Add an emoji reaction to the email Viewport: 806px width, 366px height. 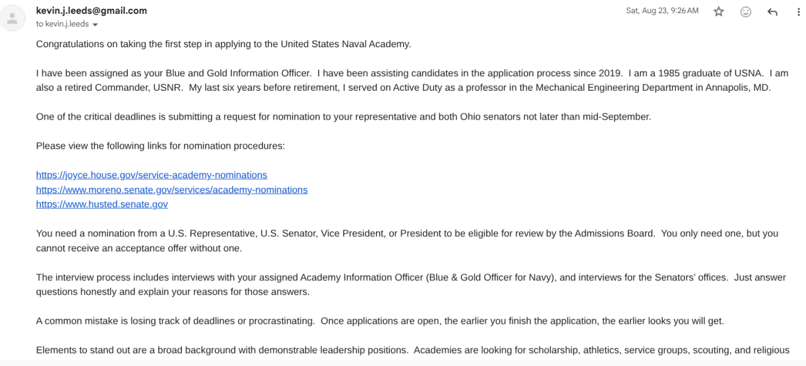tap(746, 12)
